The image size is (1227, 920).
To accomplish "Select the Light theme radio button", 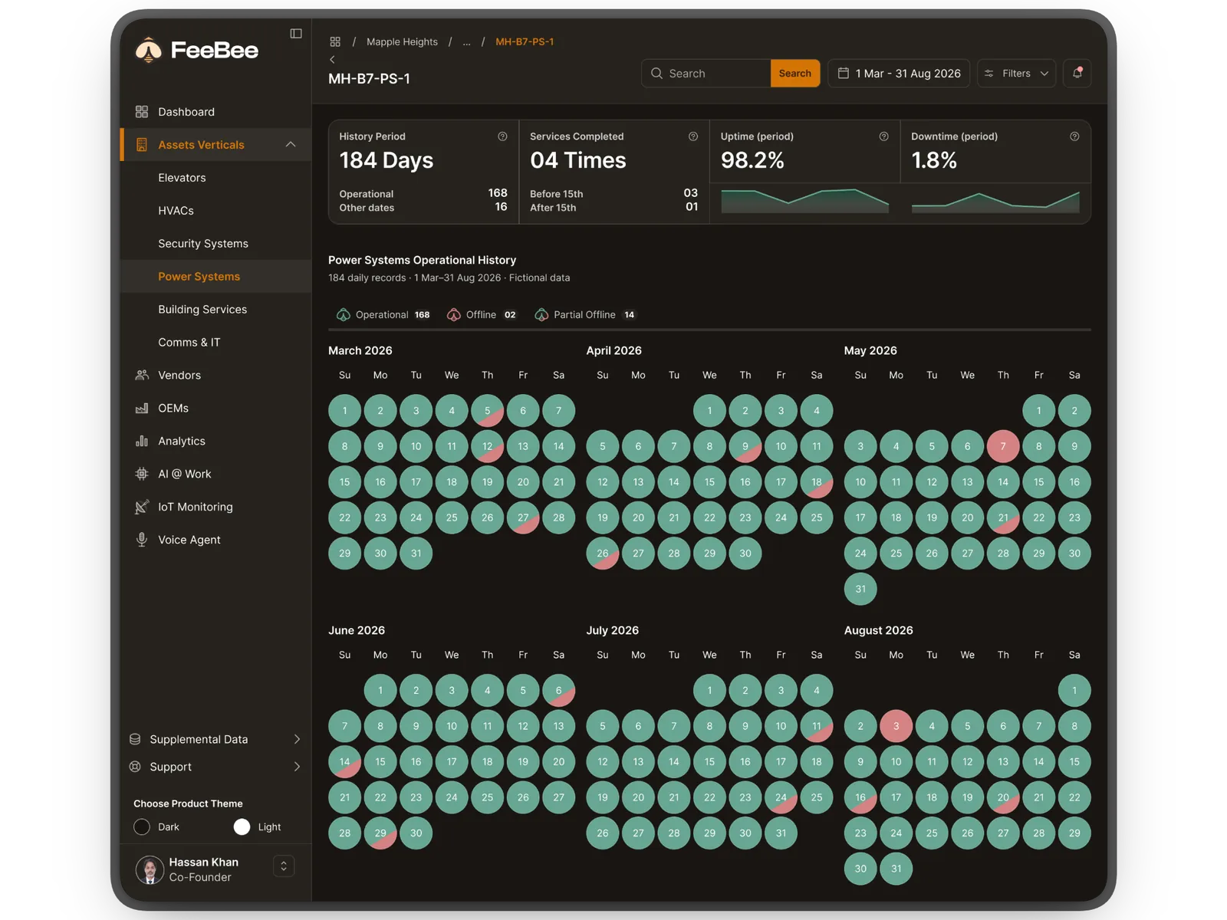I will coord(242,826).
